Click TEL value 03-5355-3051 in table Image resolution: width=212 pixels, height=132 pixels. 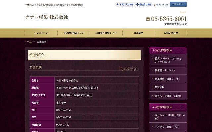click(63, 110)
